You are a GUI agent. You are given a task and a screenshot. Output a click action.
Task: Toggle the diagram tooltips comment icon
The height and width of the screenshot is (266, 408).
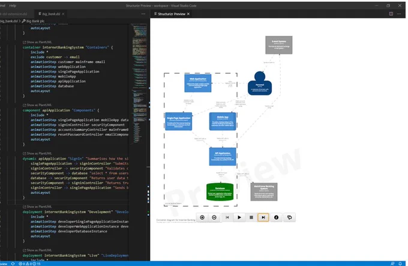289,217
